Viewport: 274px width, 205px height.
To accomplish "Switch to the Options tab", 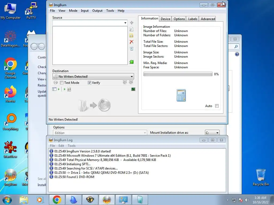I will click(179, 19).
